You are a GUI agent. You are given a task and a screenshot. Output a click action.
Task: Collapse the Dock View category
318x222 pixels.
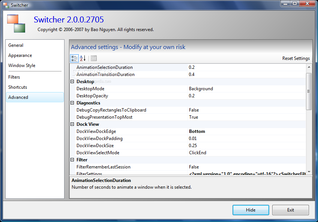(x=72, y=124)
